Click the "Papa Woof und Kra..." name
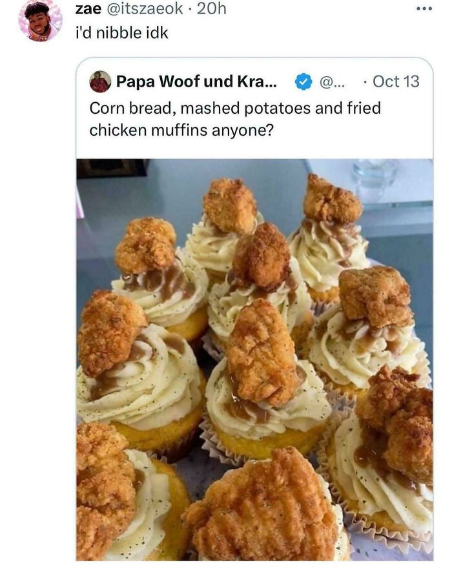 tap(196, 81)
